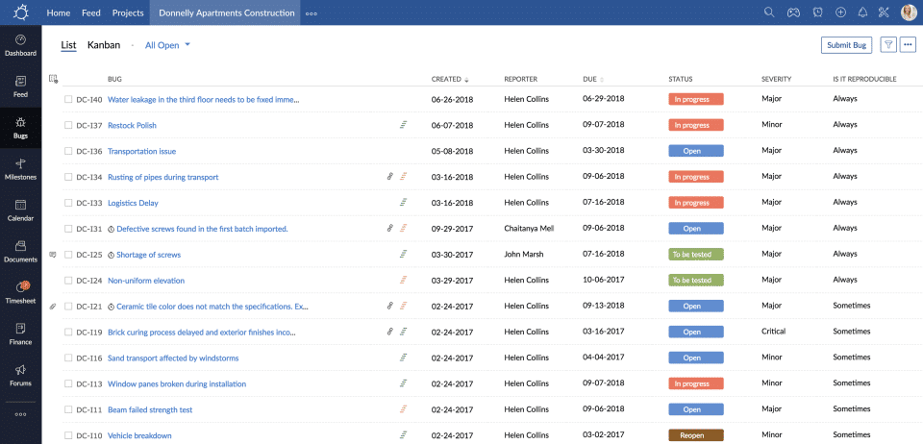Open the Timesheet sidebar icon
This screenshot has height=444, width=923.
pos(20,292)
